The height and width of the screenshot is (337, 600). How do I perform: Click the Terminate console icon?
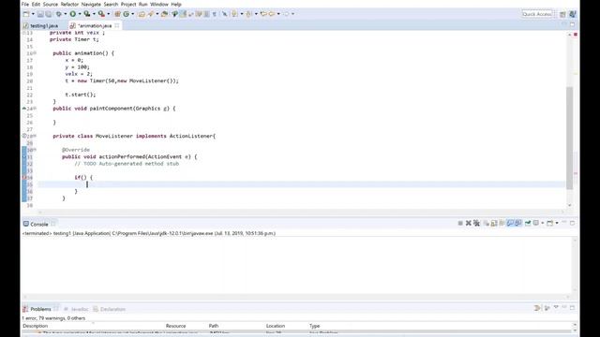tap(460, 223)
